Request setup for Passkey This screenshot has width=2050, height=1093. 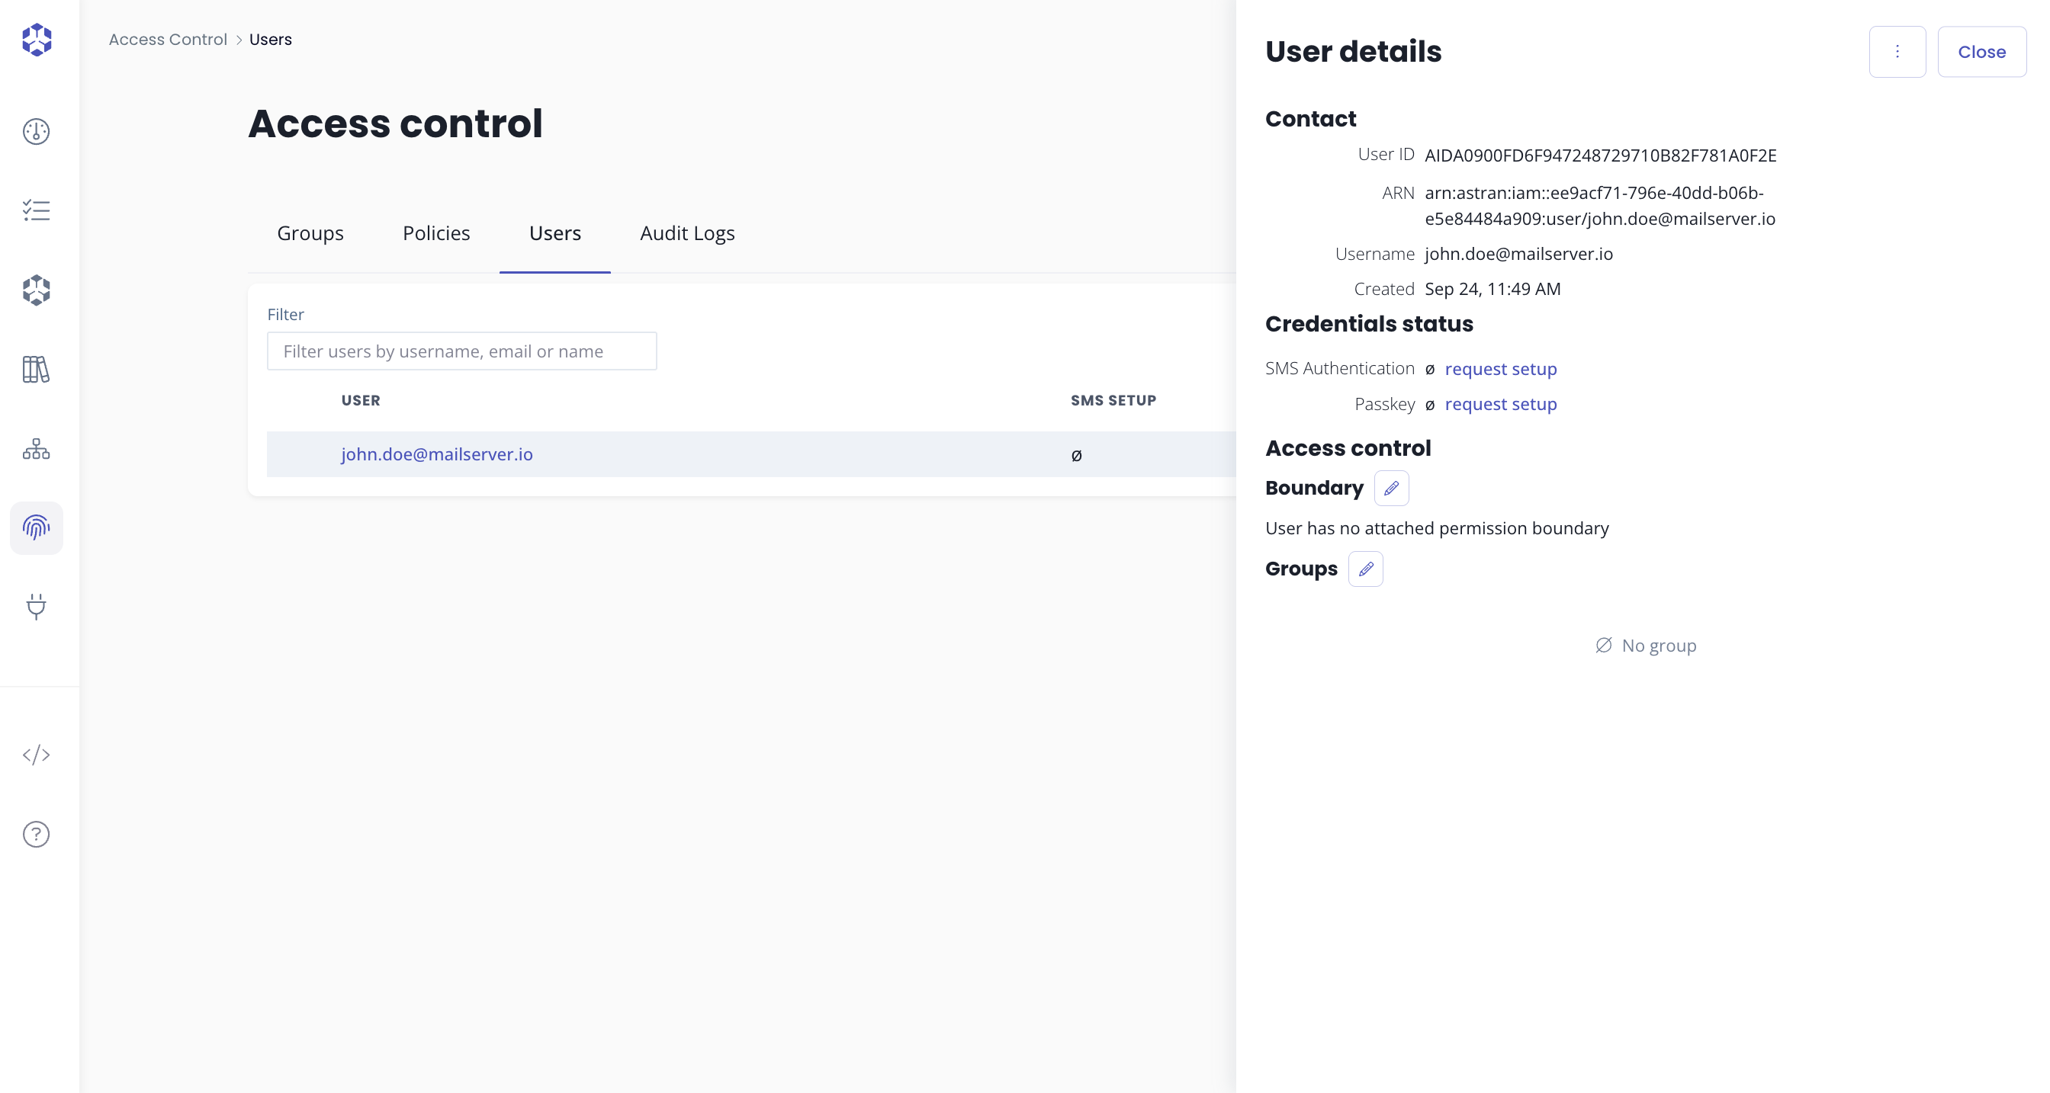[1500, 404]
